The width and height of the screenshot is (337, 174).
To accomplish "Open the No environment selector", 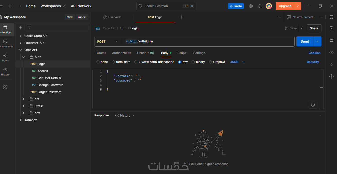I will [x=304, y=17].
